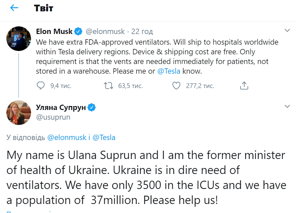Click the 22 год timestamp

point(142,32)
